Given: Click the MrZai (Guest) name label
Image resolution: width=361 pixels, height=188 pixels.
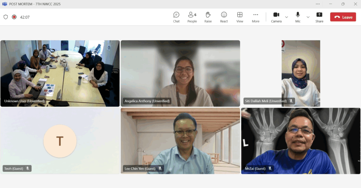Looking at the screenshot, I should point(255,169).
